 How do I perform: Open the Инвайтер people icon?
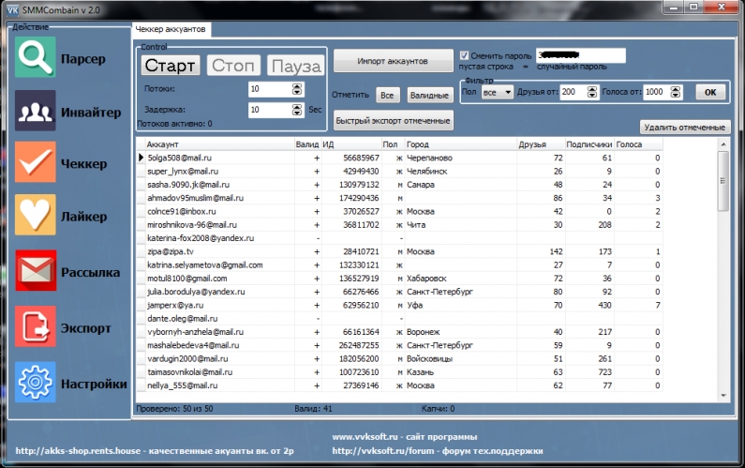tap(36, 111)
